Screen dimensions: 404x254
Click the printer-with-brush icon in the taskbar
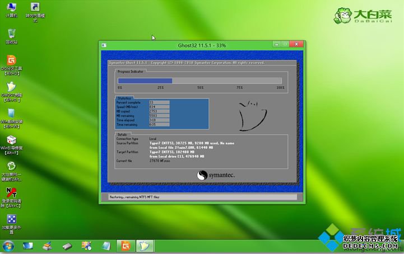point(48,246)
